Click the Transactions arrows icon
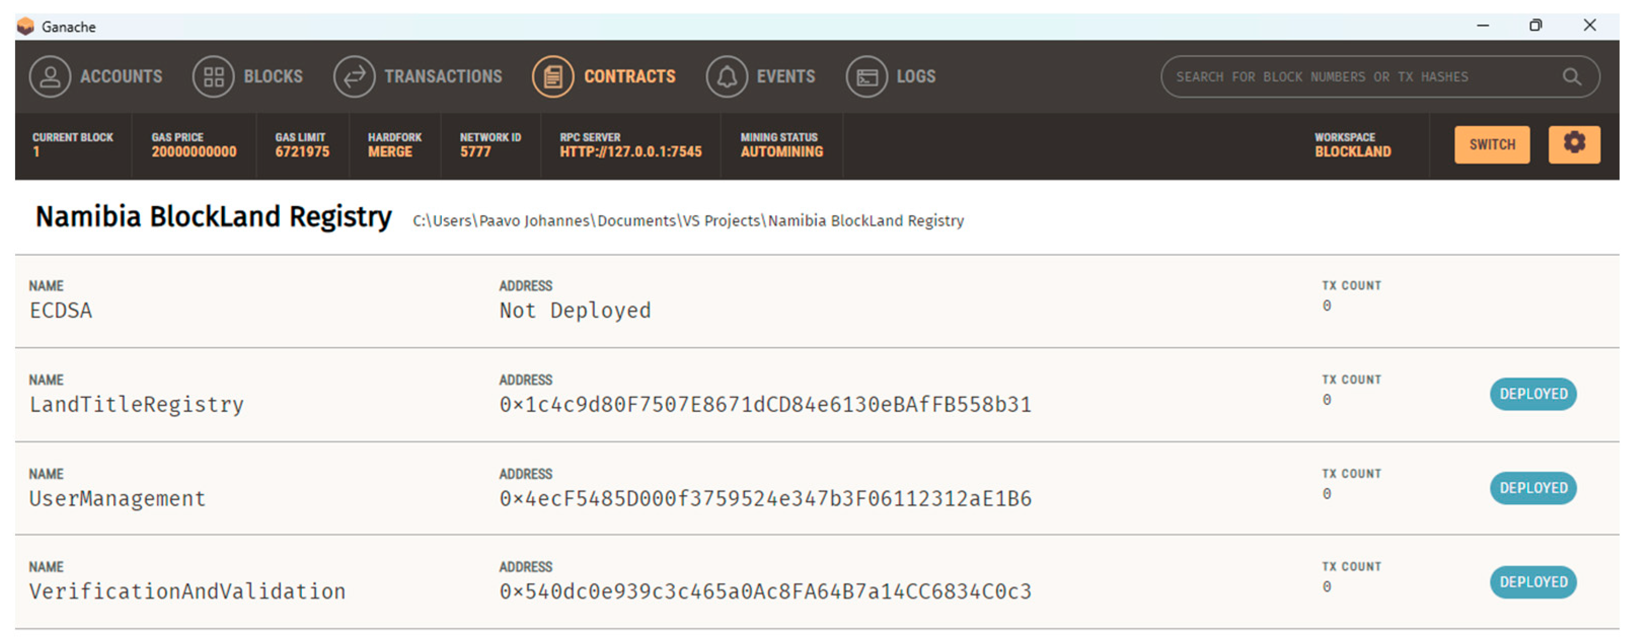The height and width of the screenshot is (643, 1635). 354,77
